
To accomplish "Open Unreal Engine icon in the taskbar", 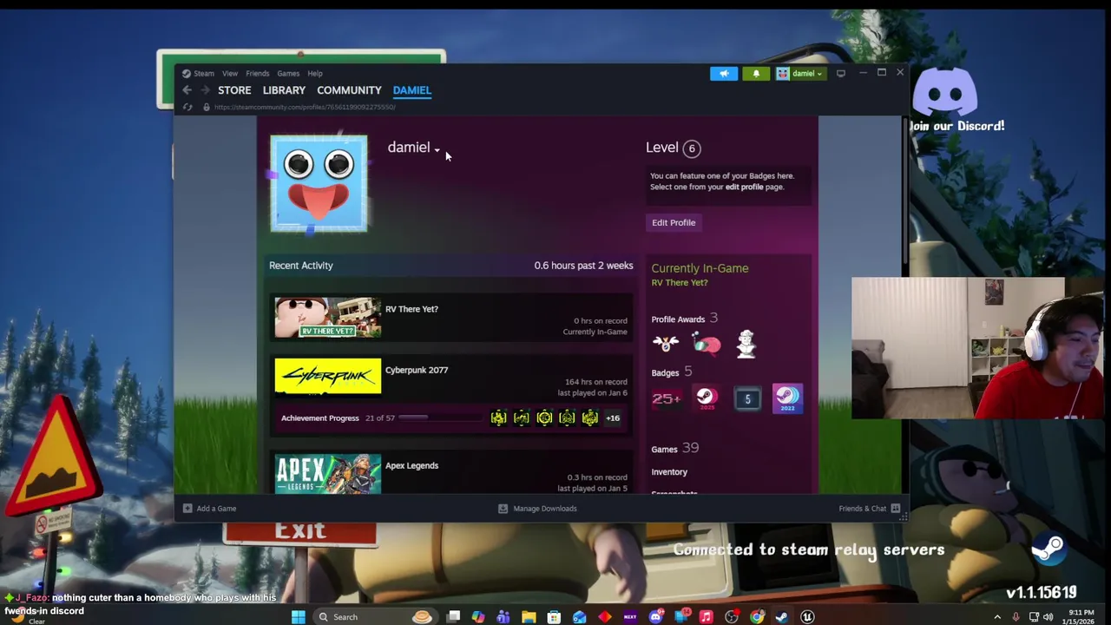I will pyautogui.click(x=807, y=617).
